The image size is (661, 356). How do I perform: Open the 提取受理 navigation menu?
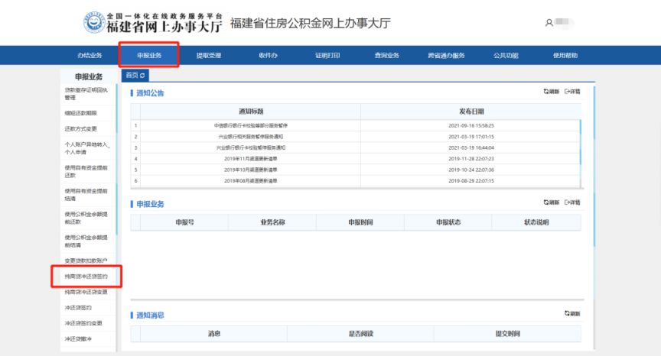pos(209,55)
